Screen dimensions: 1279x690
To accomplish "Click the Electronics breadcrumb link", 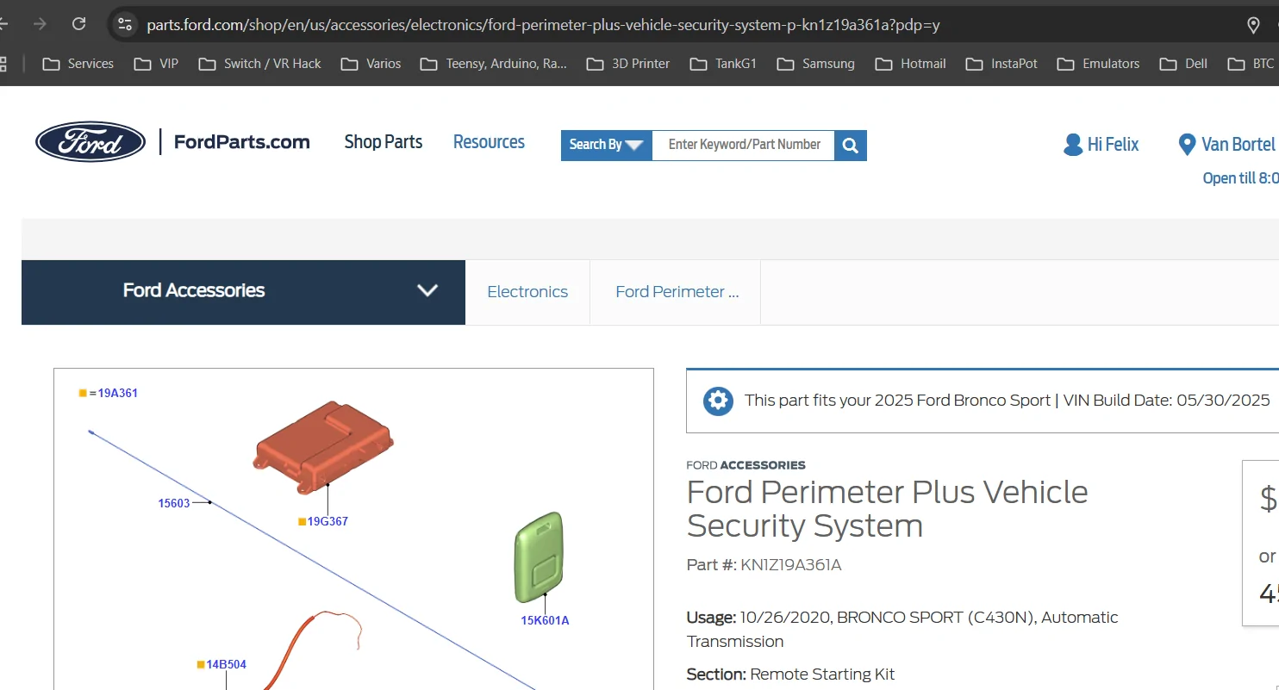I will coord(527,292).
